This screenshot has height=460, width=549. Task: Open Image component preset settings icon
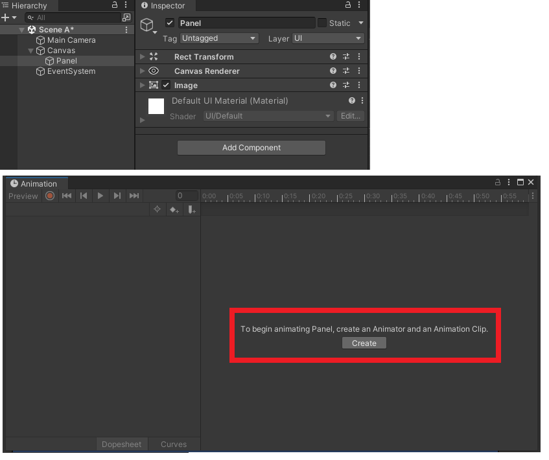[x=346, y=85]
